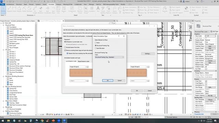Collapse the Structural Plans tree node

3,25
